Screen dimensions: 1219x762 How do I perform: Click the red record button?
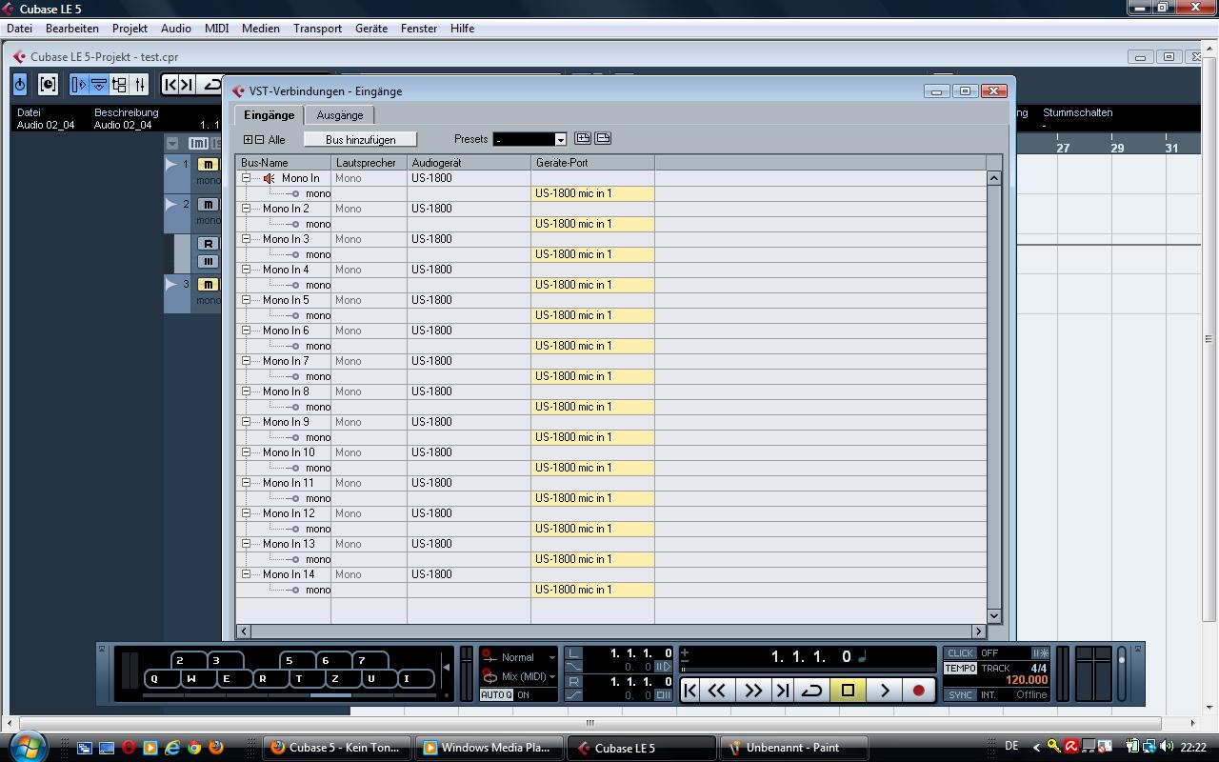coord(918,691)
